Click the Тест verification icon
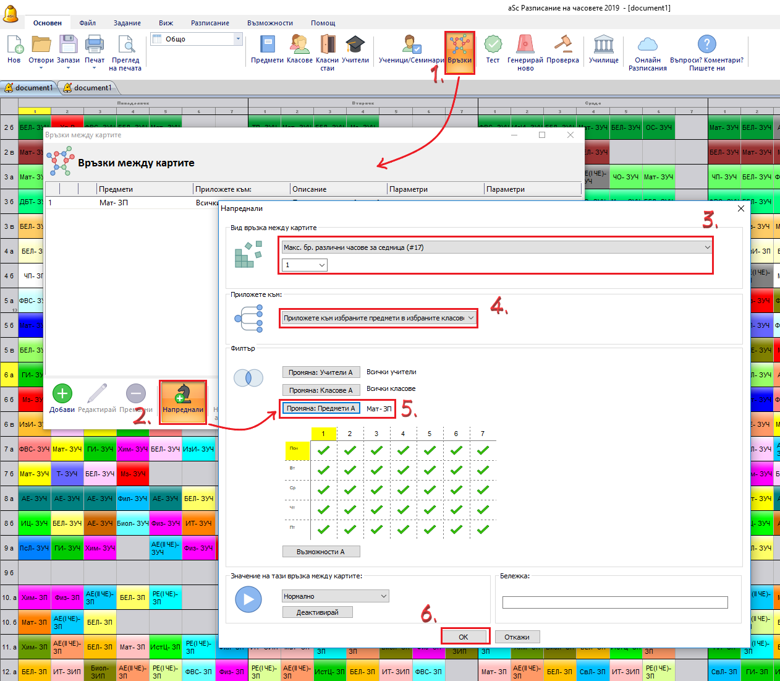 (493, 46)
